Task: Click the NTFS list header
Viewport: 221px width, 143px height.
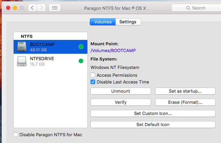Action: coord(27,36)
